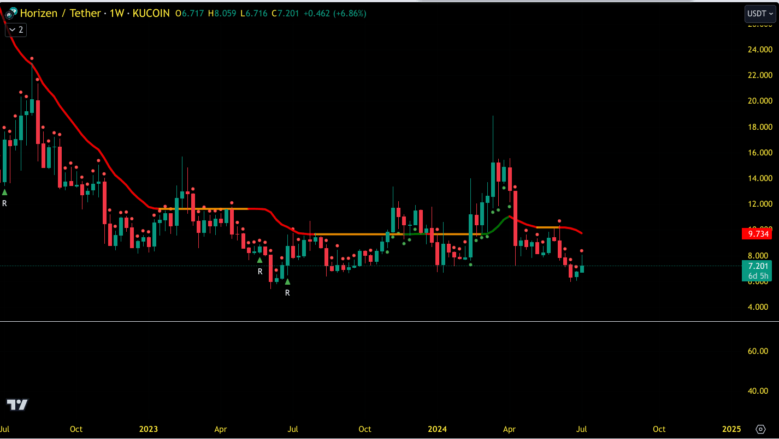Click the Horizen / Tether symbol title

[61, 13]
